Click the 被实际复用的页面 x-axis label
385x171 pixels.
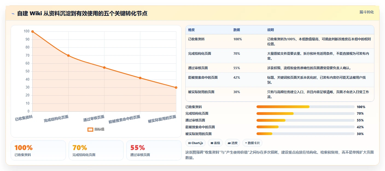(x=162, y=119)
